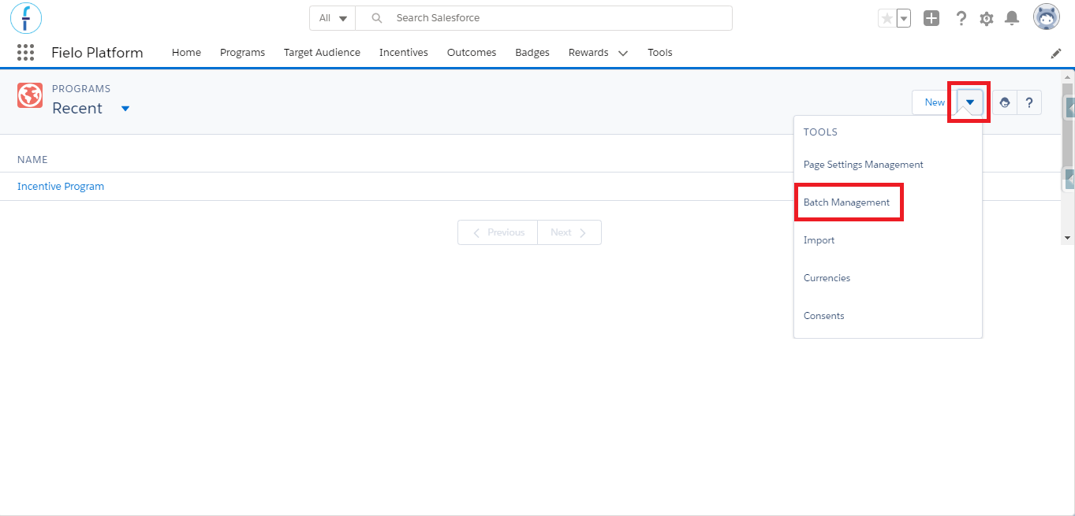Open the Programs tab
The width and height of the screenshot is (1075, 516).
pyautogui.click(x=242, y=53)
